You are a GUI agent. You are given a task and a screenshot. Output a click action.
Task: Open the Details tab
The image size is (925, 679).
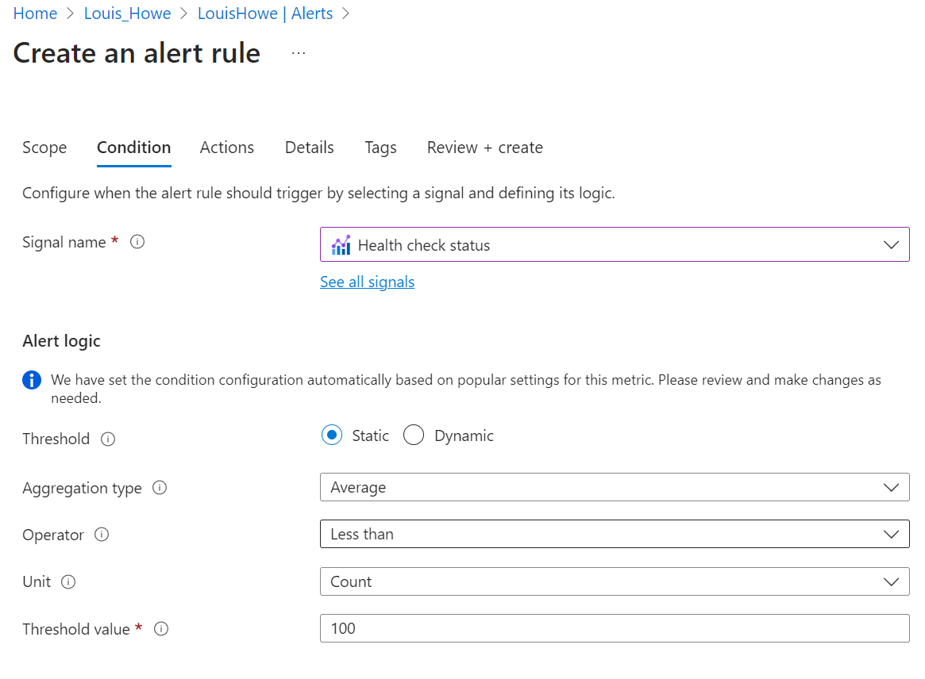coord(310,148)
